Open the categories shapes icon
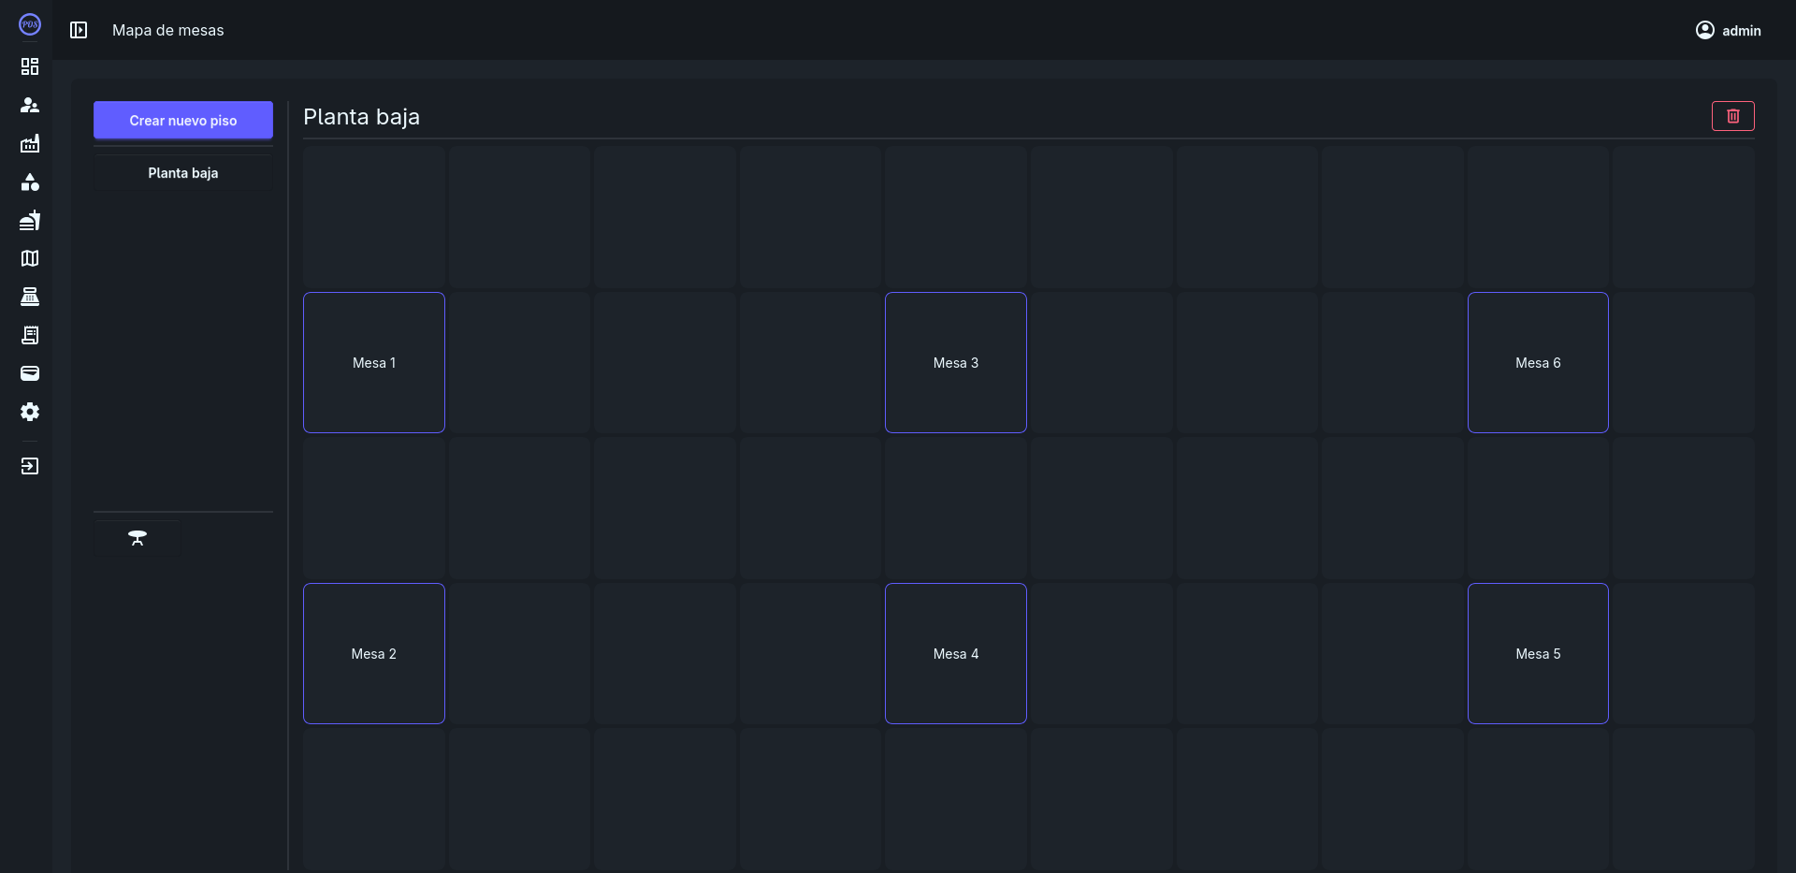The image size is (1796, 873). tap(30, 182)
